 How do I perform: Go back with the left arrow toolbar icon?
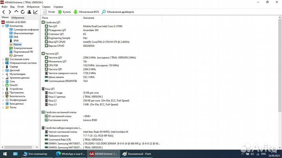coord(4,12)
